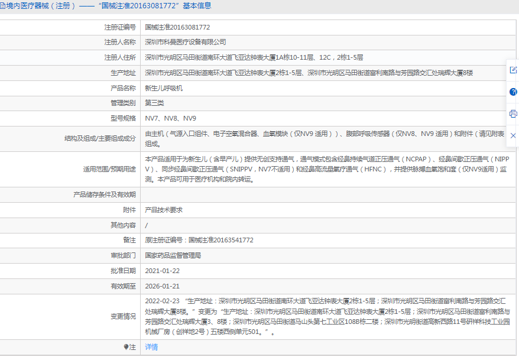Click expiry date 2026-01-21
Screen dimensions: 519x360
click(x=162, y=286)
